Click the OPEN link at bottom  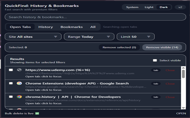pos(181,113)
